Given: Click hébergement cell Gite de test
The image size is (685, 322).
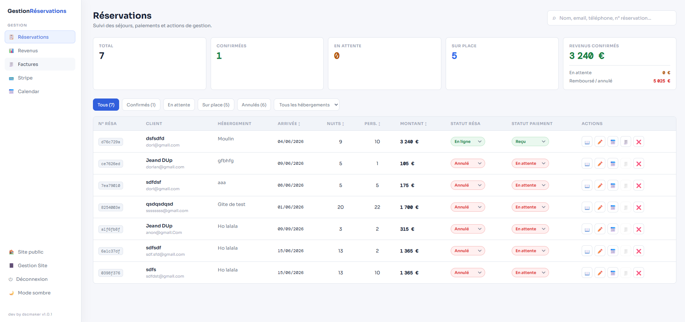Looking at the screenshot, I should [x=231, y=204].
